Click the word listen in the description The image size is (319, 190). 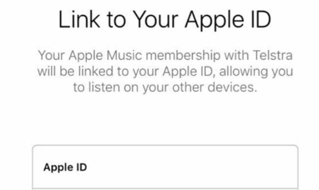tap(104, 87)
